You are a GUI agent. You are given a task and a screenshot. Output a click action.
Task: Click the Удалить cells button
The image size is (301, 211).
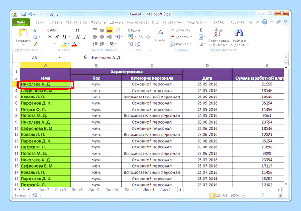[181, 37]
